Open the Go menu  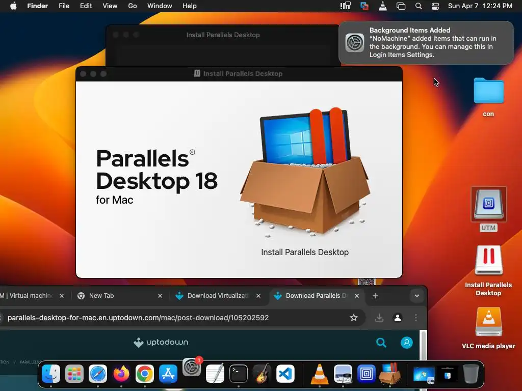click(133, 6)
